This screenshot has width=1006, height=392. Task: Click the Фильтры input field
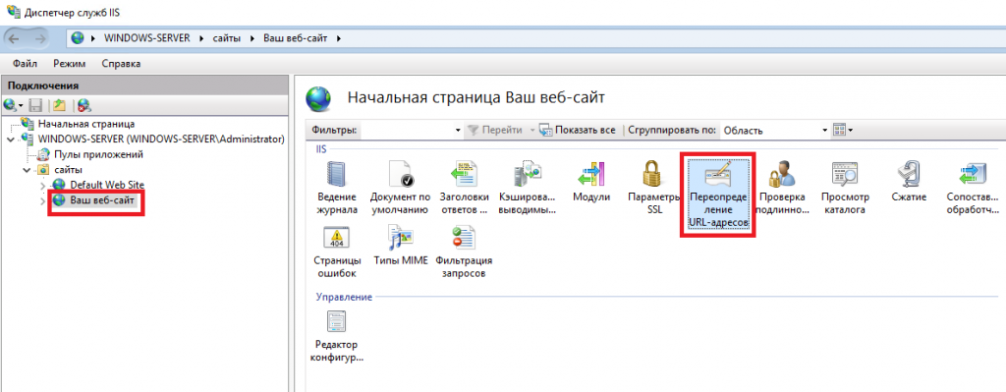(408, 131)
